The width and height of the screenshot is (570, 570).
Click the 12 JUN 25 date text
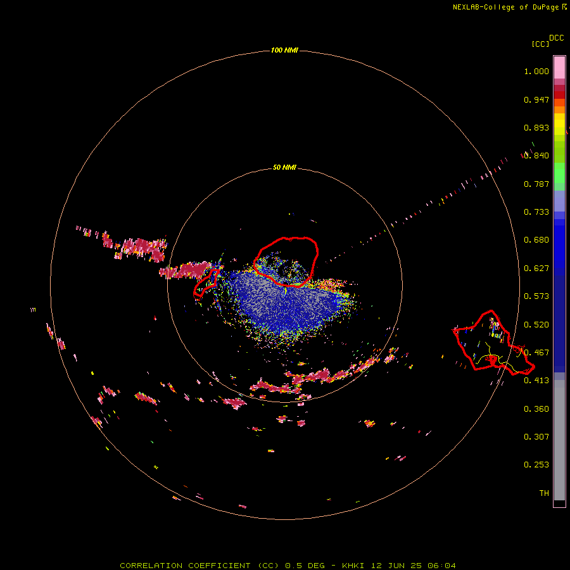point(396,566)
